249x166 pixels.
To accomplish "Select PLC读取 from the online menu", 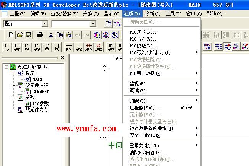I will (144, 33).
